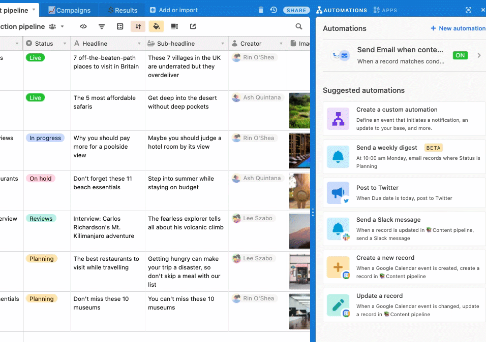Open the AUTOMATIONS panel tab
The image size is (486, 342).
[x=342, y=10]
